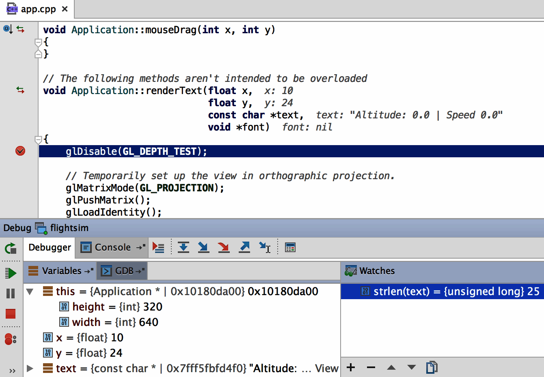Expand the text variable entry
Screen dimensions: 544x377
[x=30, y=368]
